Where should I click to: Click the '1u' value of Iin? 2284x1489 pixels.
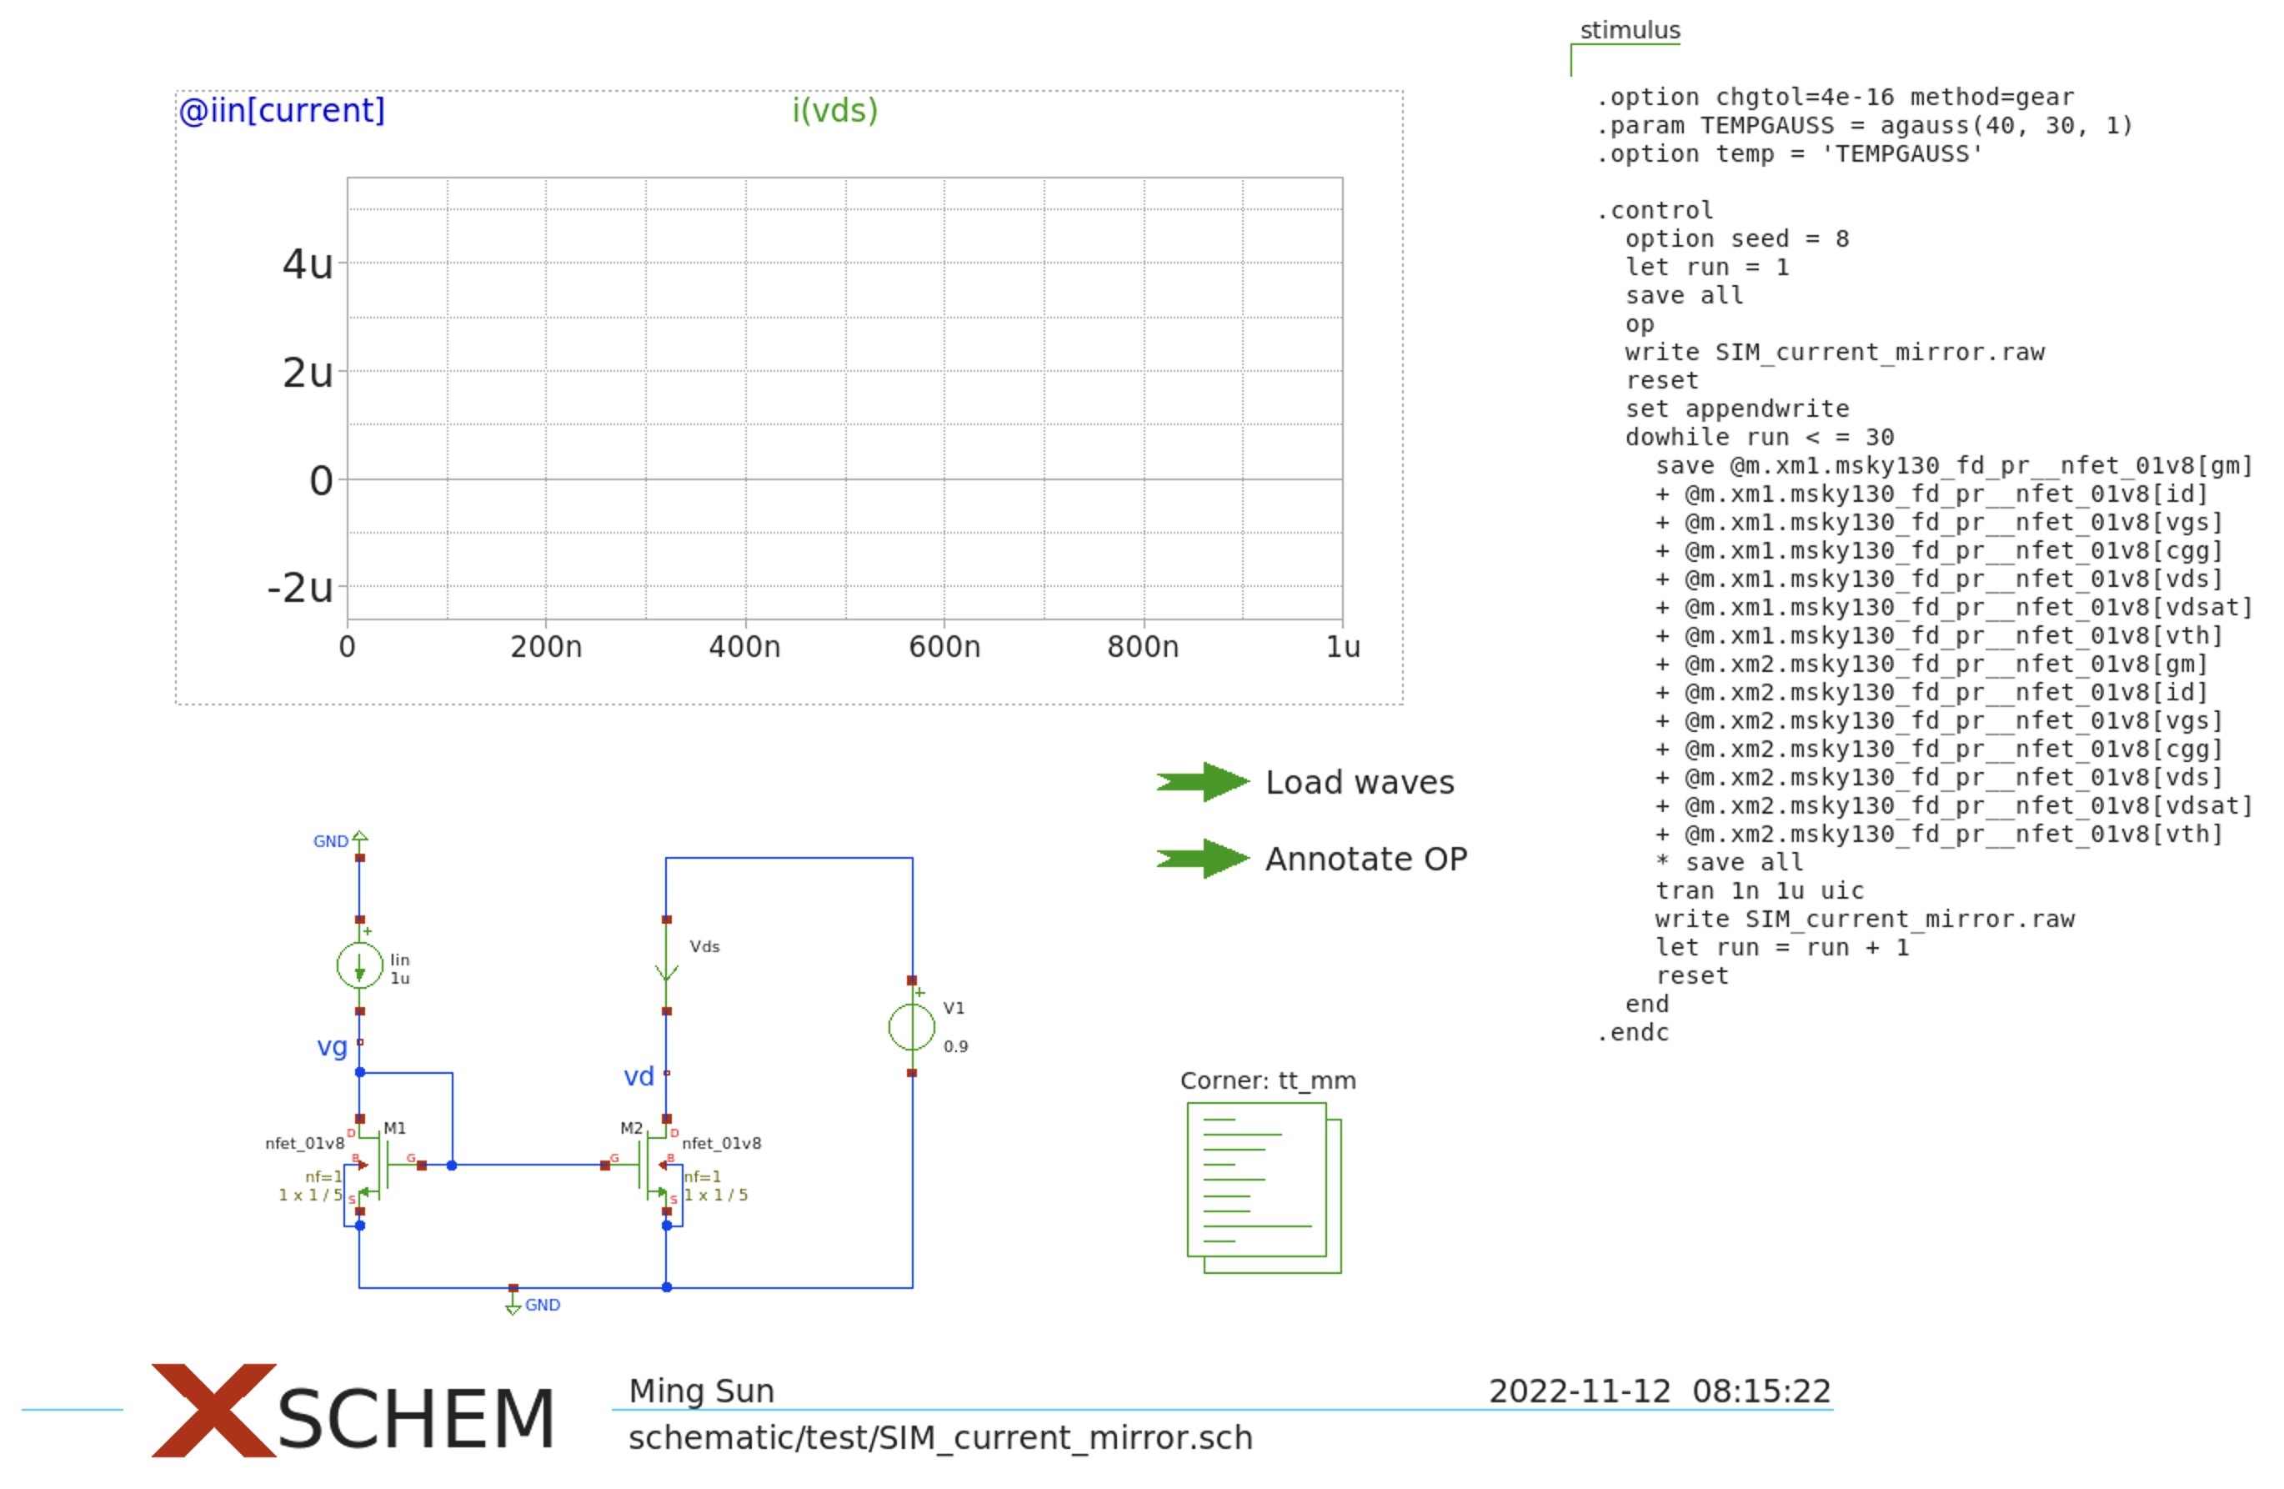tap(400, 978)
